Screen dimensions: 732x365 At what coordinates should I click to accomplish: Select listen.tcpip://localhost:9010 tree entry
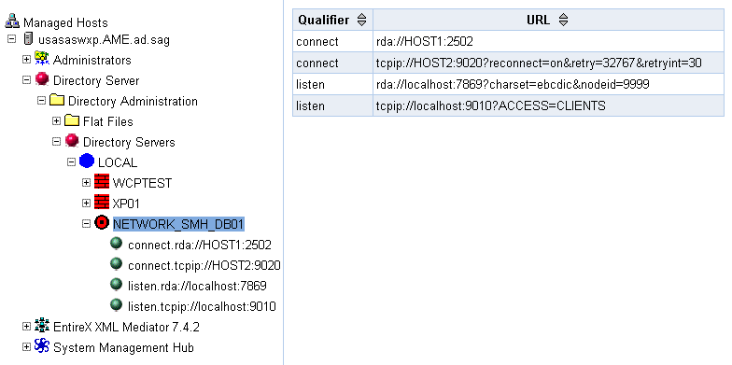pyautogui.click(x=202, y=306)
